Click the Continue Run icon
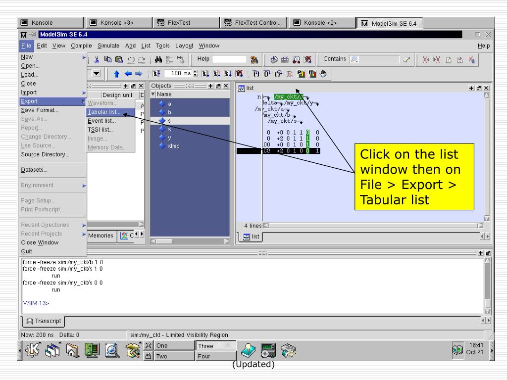 pyautogui.click(x=217, y=74)
